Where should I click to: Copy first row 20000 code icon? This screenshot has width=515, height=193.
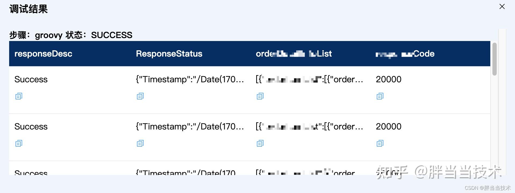[x=380, y=96]
